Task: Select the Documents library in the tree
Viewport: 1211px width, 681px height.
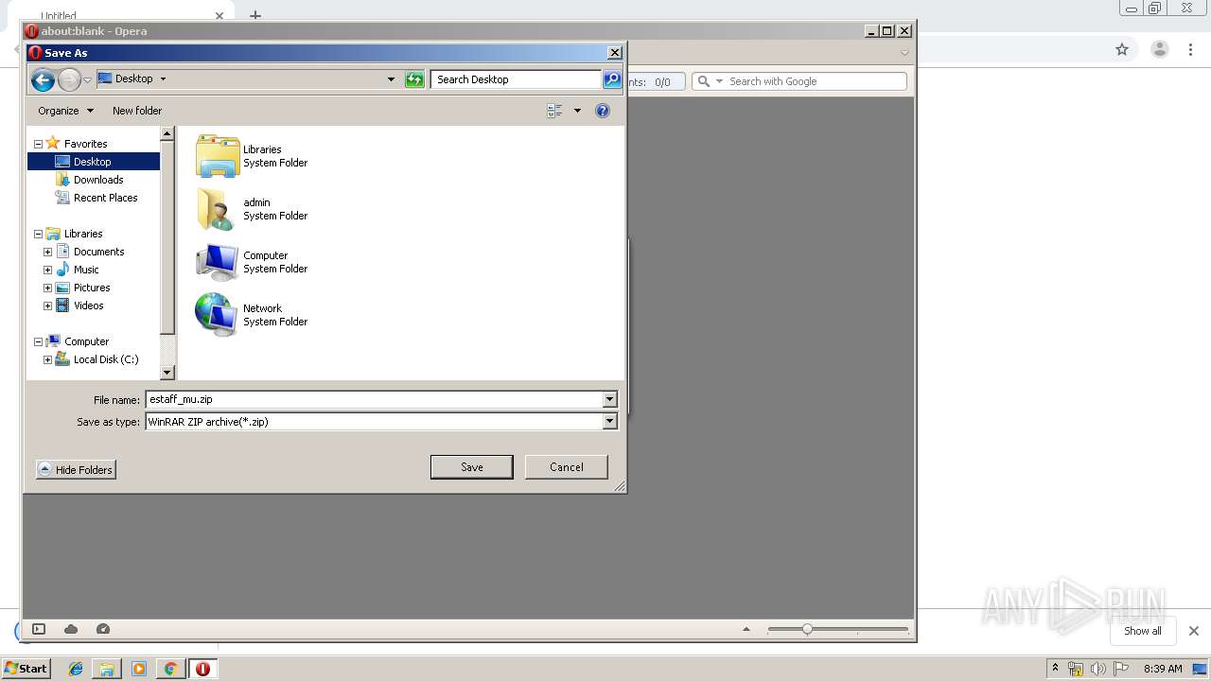Action: coord(90,252)
